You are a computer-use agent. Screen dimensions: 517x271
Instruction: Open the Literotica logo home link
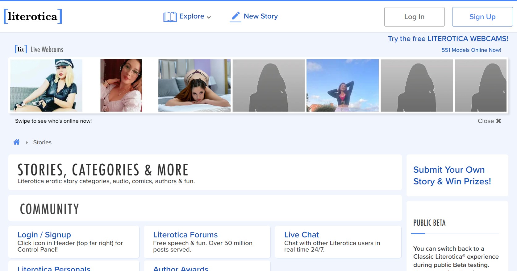pyautogui.click(x=33, y=16)
